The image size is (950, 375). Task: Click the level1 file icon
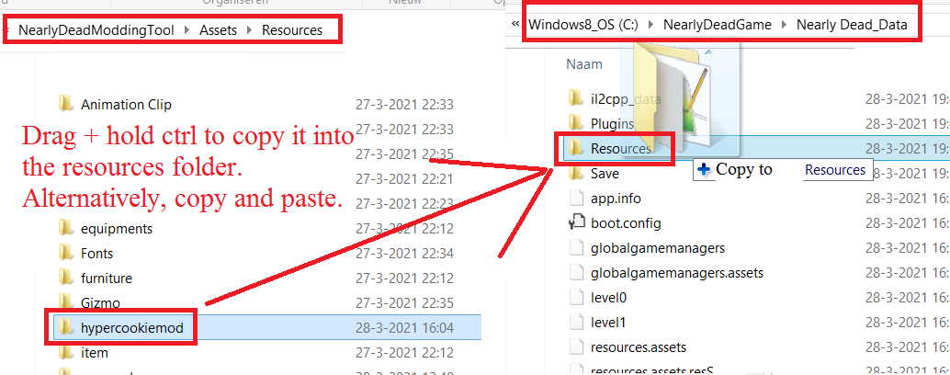[x=576, y=323]
